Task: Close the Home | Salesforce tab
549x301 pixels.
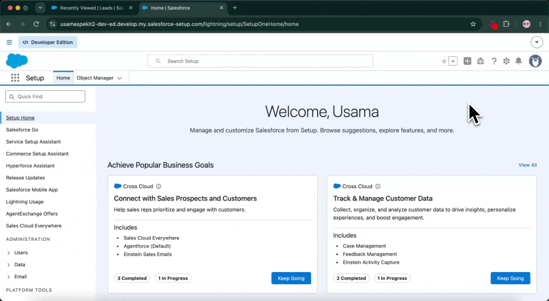Action: [x=221, y=8]
